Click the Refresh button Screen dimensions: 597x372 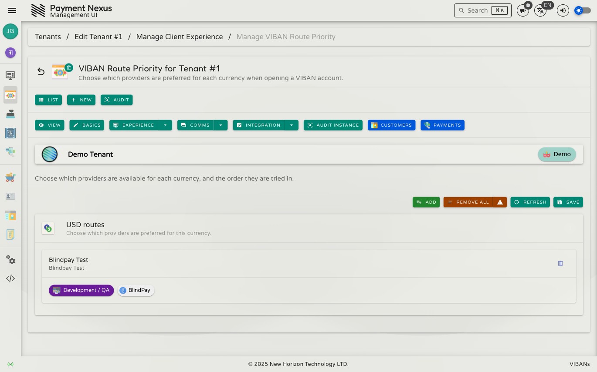click(x=530, y=202)
